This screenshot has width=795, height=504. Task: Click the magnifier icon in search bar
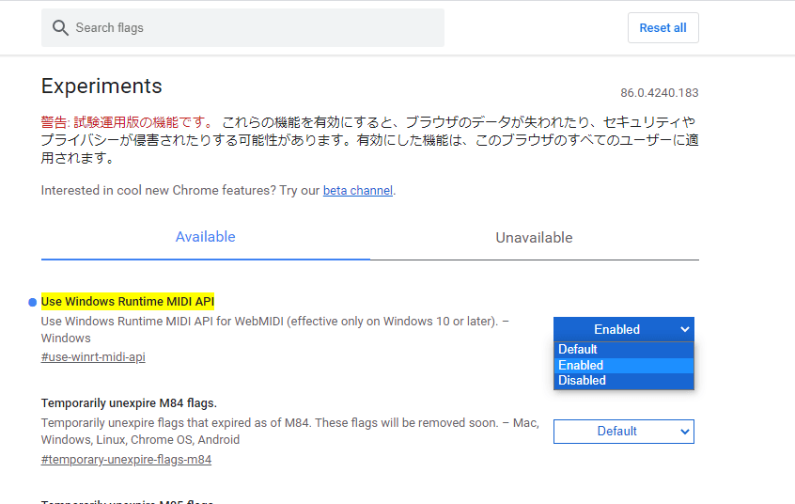60,28
